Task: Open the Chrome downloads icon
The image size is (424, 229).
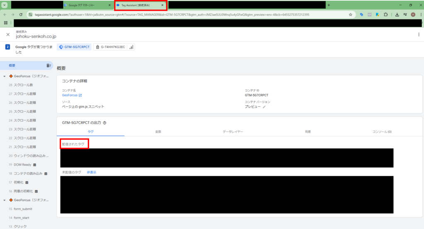Action: (397, 14)
